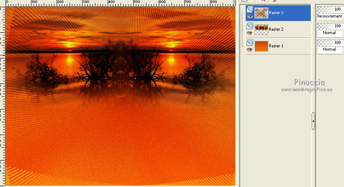Select the Raster 2 layer thumbnail
This screenshot has width=344, height=187.
261,30
